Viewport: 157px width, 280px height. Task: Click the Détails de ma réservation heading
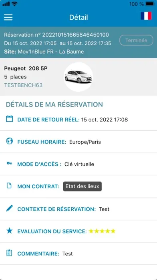click(54, 105)
